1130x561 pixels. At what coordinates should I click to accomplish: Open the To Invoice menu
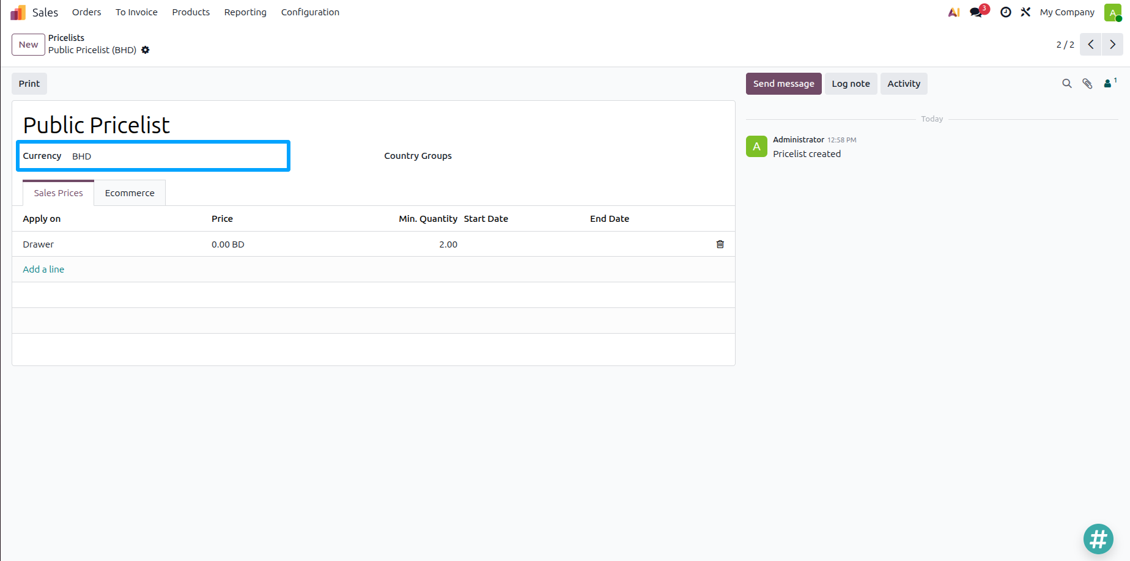pyautogui.click(x=136, y=12)
